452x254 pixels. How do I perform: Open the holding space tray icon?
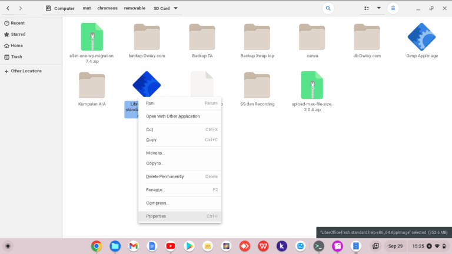[x=375, y=246]
